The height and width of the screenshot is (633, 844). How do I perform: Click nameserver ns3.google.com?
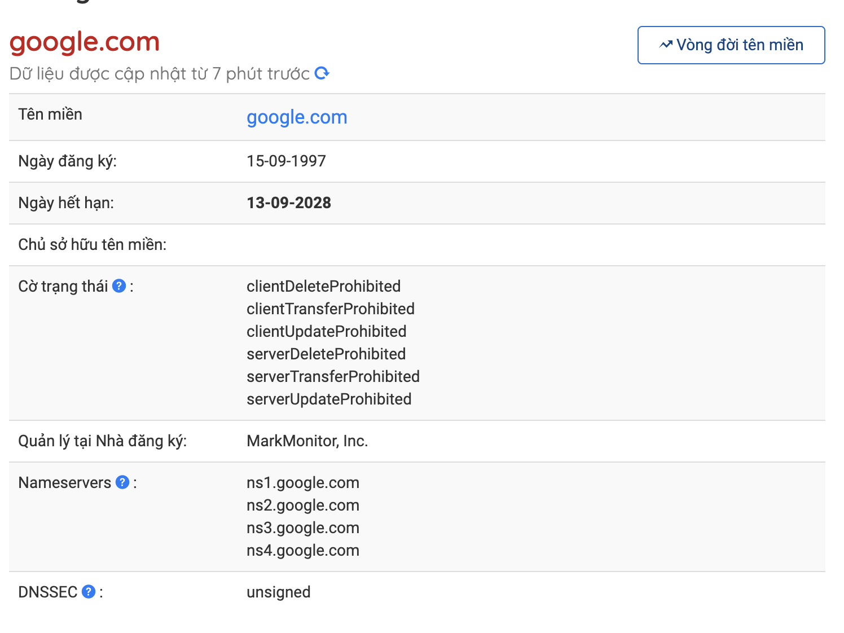[x=303, y=528]
